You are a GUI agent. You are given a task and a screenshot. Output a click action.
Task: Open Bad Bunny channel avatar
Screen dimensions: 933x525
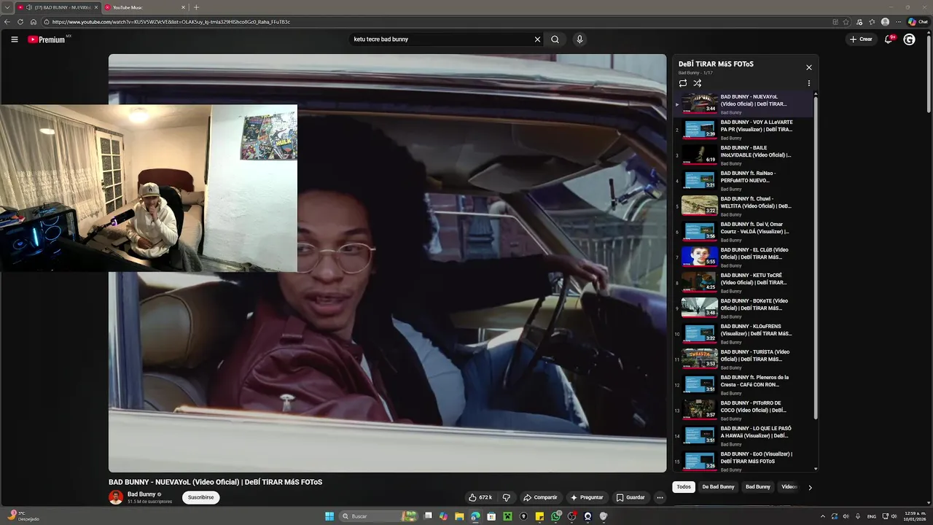click(116, 497)
